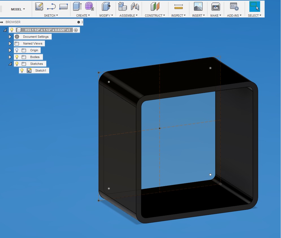Hide the Bodies folder
The image size is (281, 238).
[17, 57]
